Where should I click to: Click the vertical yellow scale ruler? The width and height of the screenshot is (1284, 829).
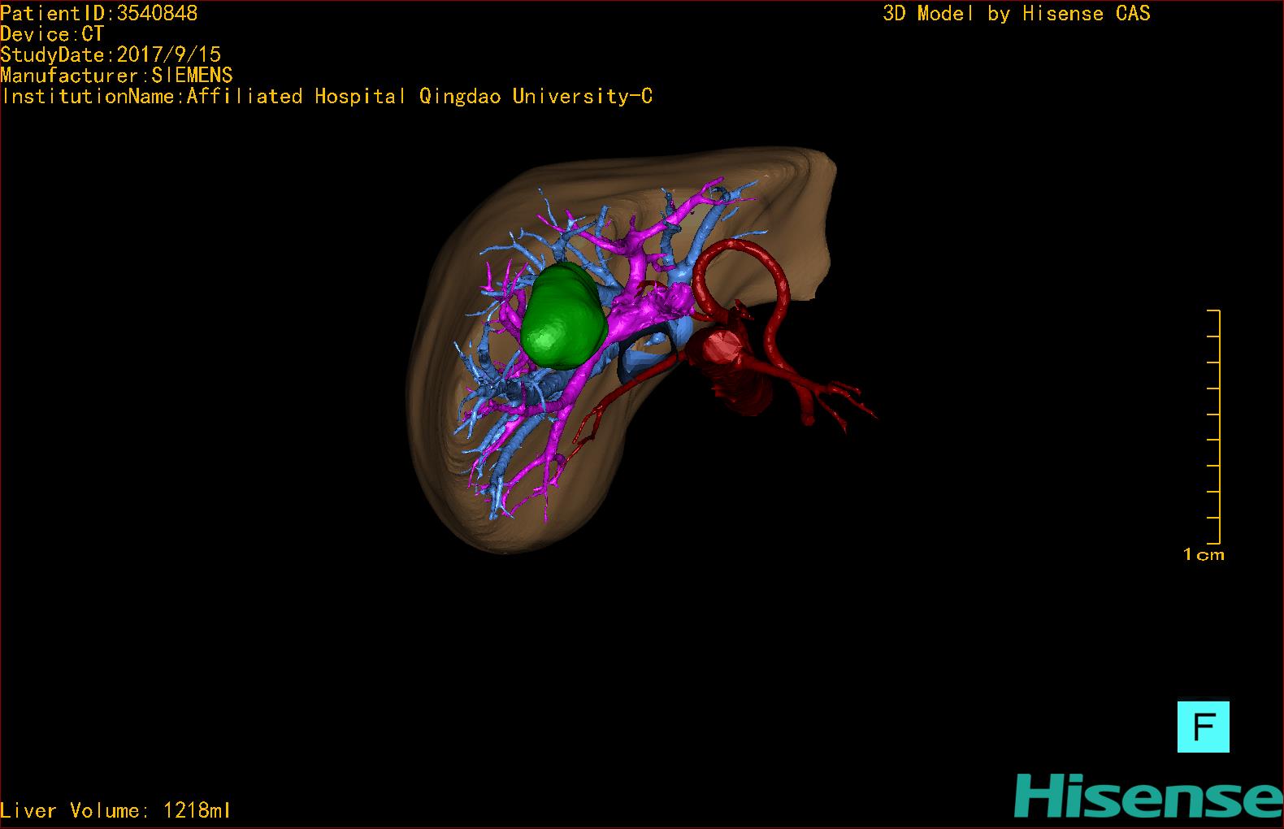[1217, 426]
